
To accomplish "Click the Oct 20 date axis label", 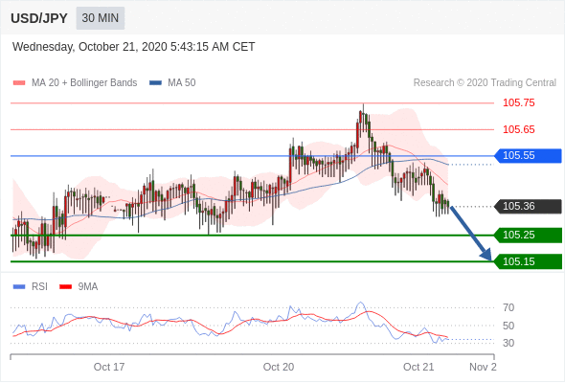I will pos(278,367).
